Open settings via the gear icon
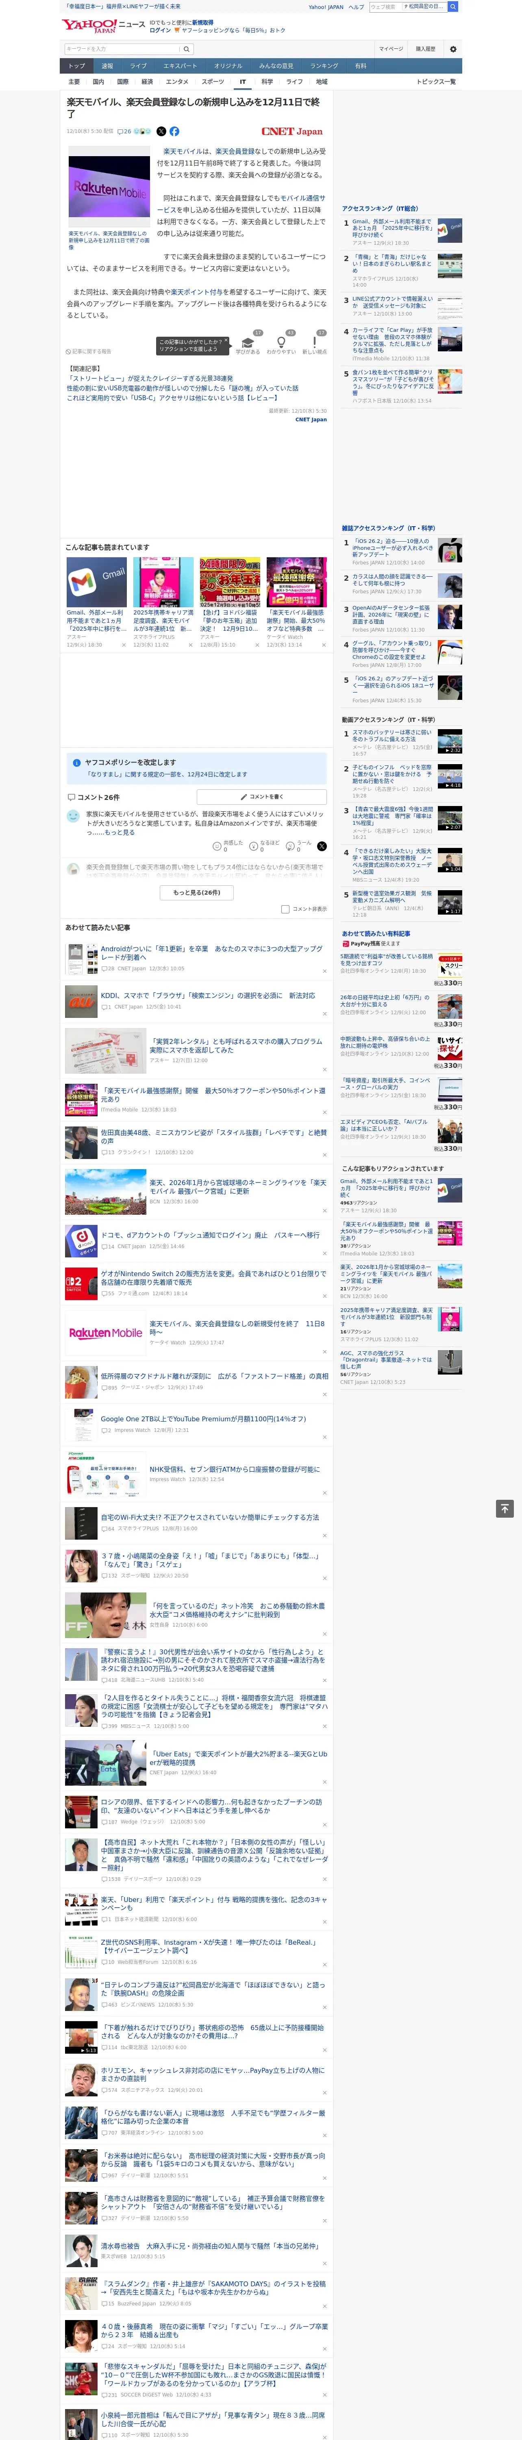 pyautogui.click(x=453, y=49)
